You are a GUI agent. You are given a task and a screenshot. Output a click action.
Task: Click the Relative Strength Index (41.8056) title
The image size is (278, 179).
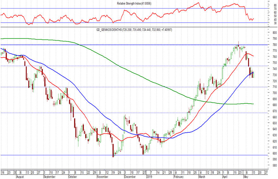pyautogui.click(x=134, y=3)
